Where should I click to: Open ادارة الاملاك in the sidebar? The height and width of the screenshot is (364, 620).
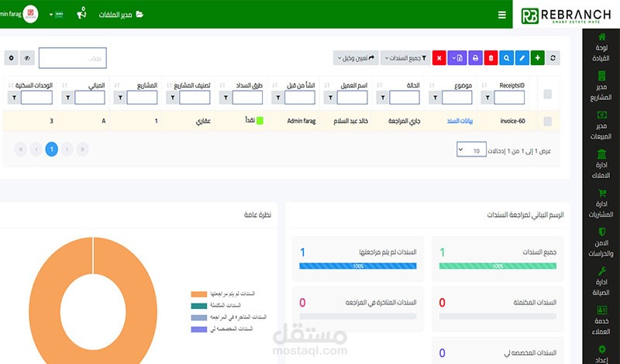pyautogui.click(x=601, y=164)
